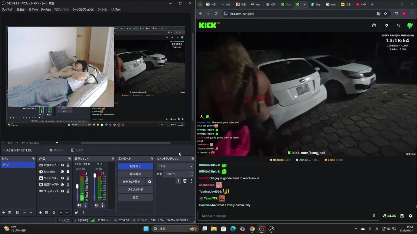Open Kick user avatar menu
This screenshot has width=417, height=234.
pyautogui.click(x=410, y=25)
